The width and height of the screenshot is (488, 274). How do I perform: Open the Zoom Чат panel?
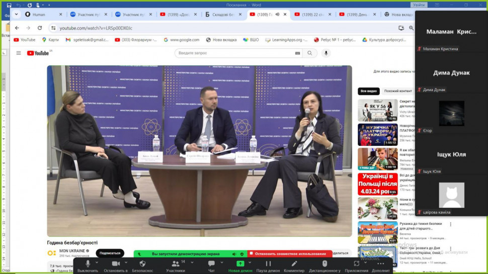tap(211, 266)
